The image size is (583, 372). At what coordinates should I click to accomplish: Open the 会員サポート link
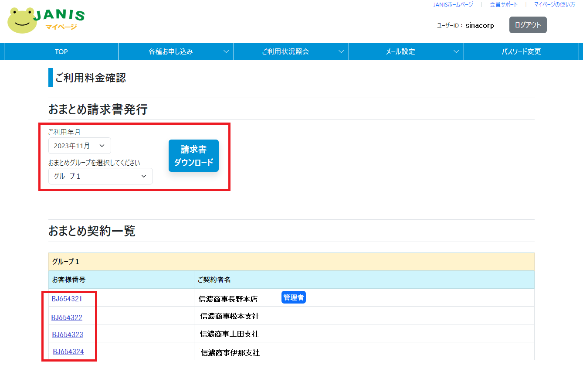[504, 4]
